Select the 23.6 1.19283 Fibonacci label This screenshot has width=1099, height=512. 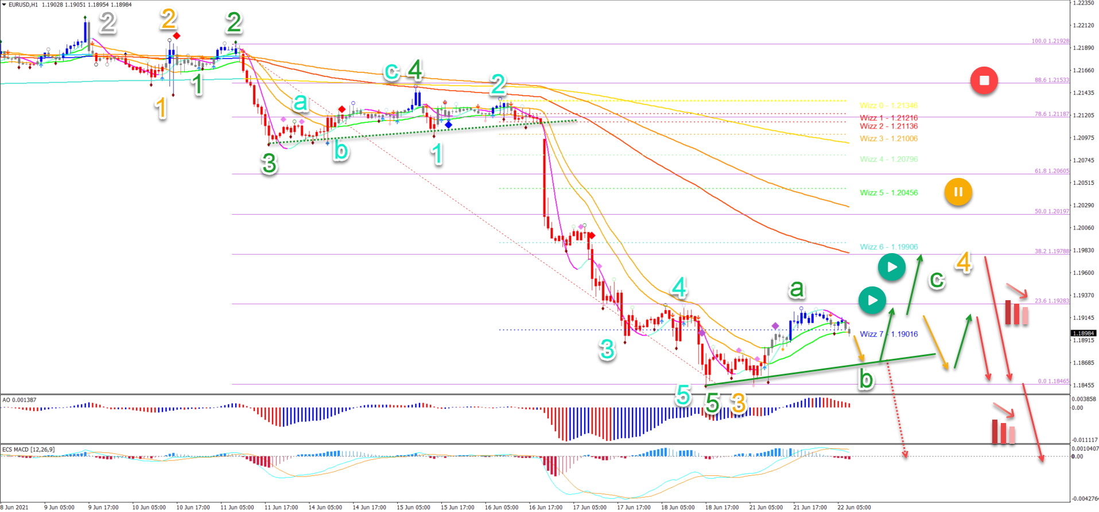point(1052,301)
